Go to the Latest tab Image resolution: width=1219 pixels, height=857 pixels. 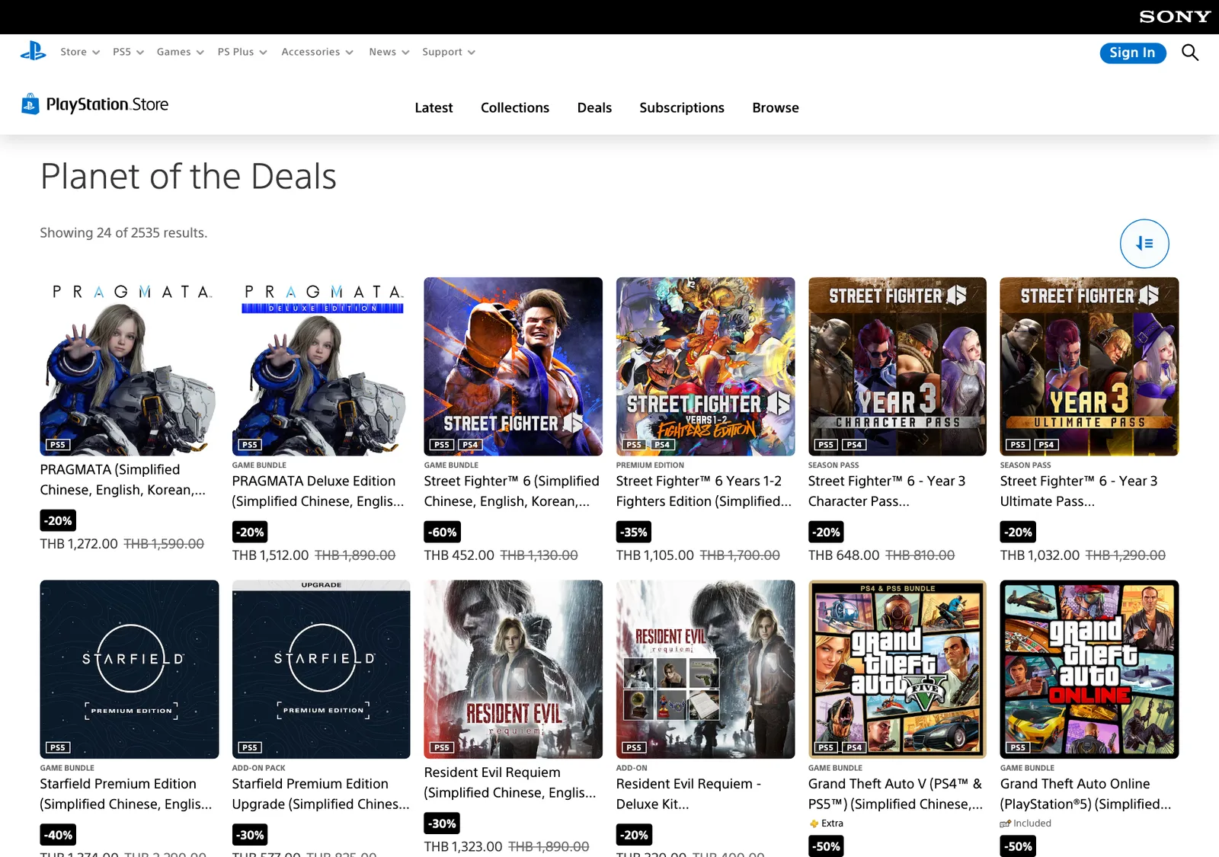[434, 108]
